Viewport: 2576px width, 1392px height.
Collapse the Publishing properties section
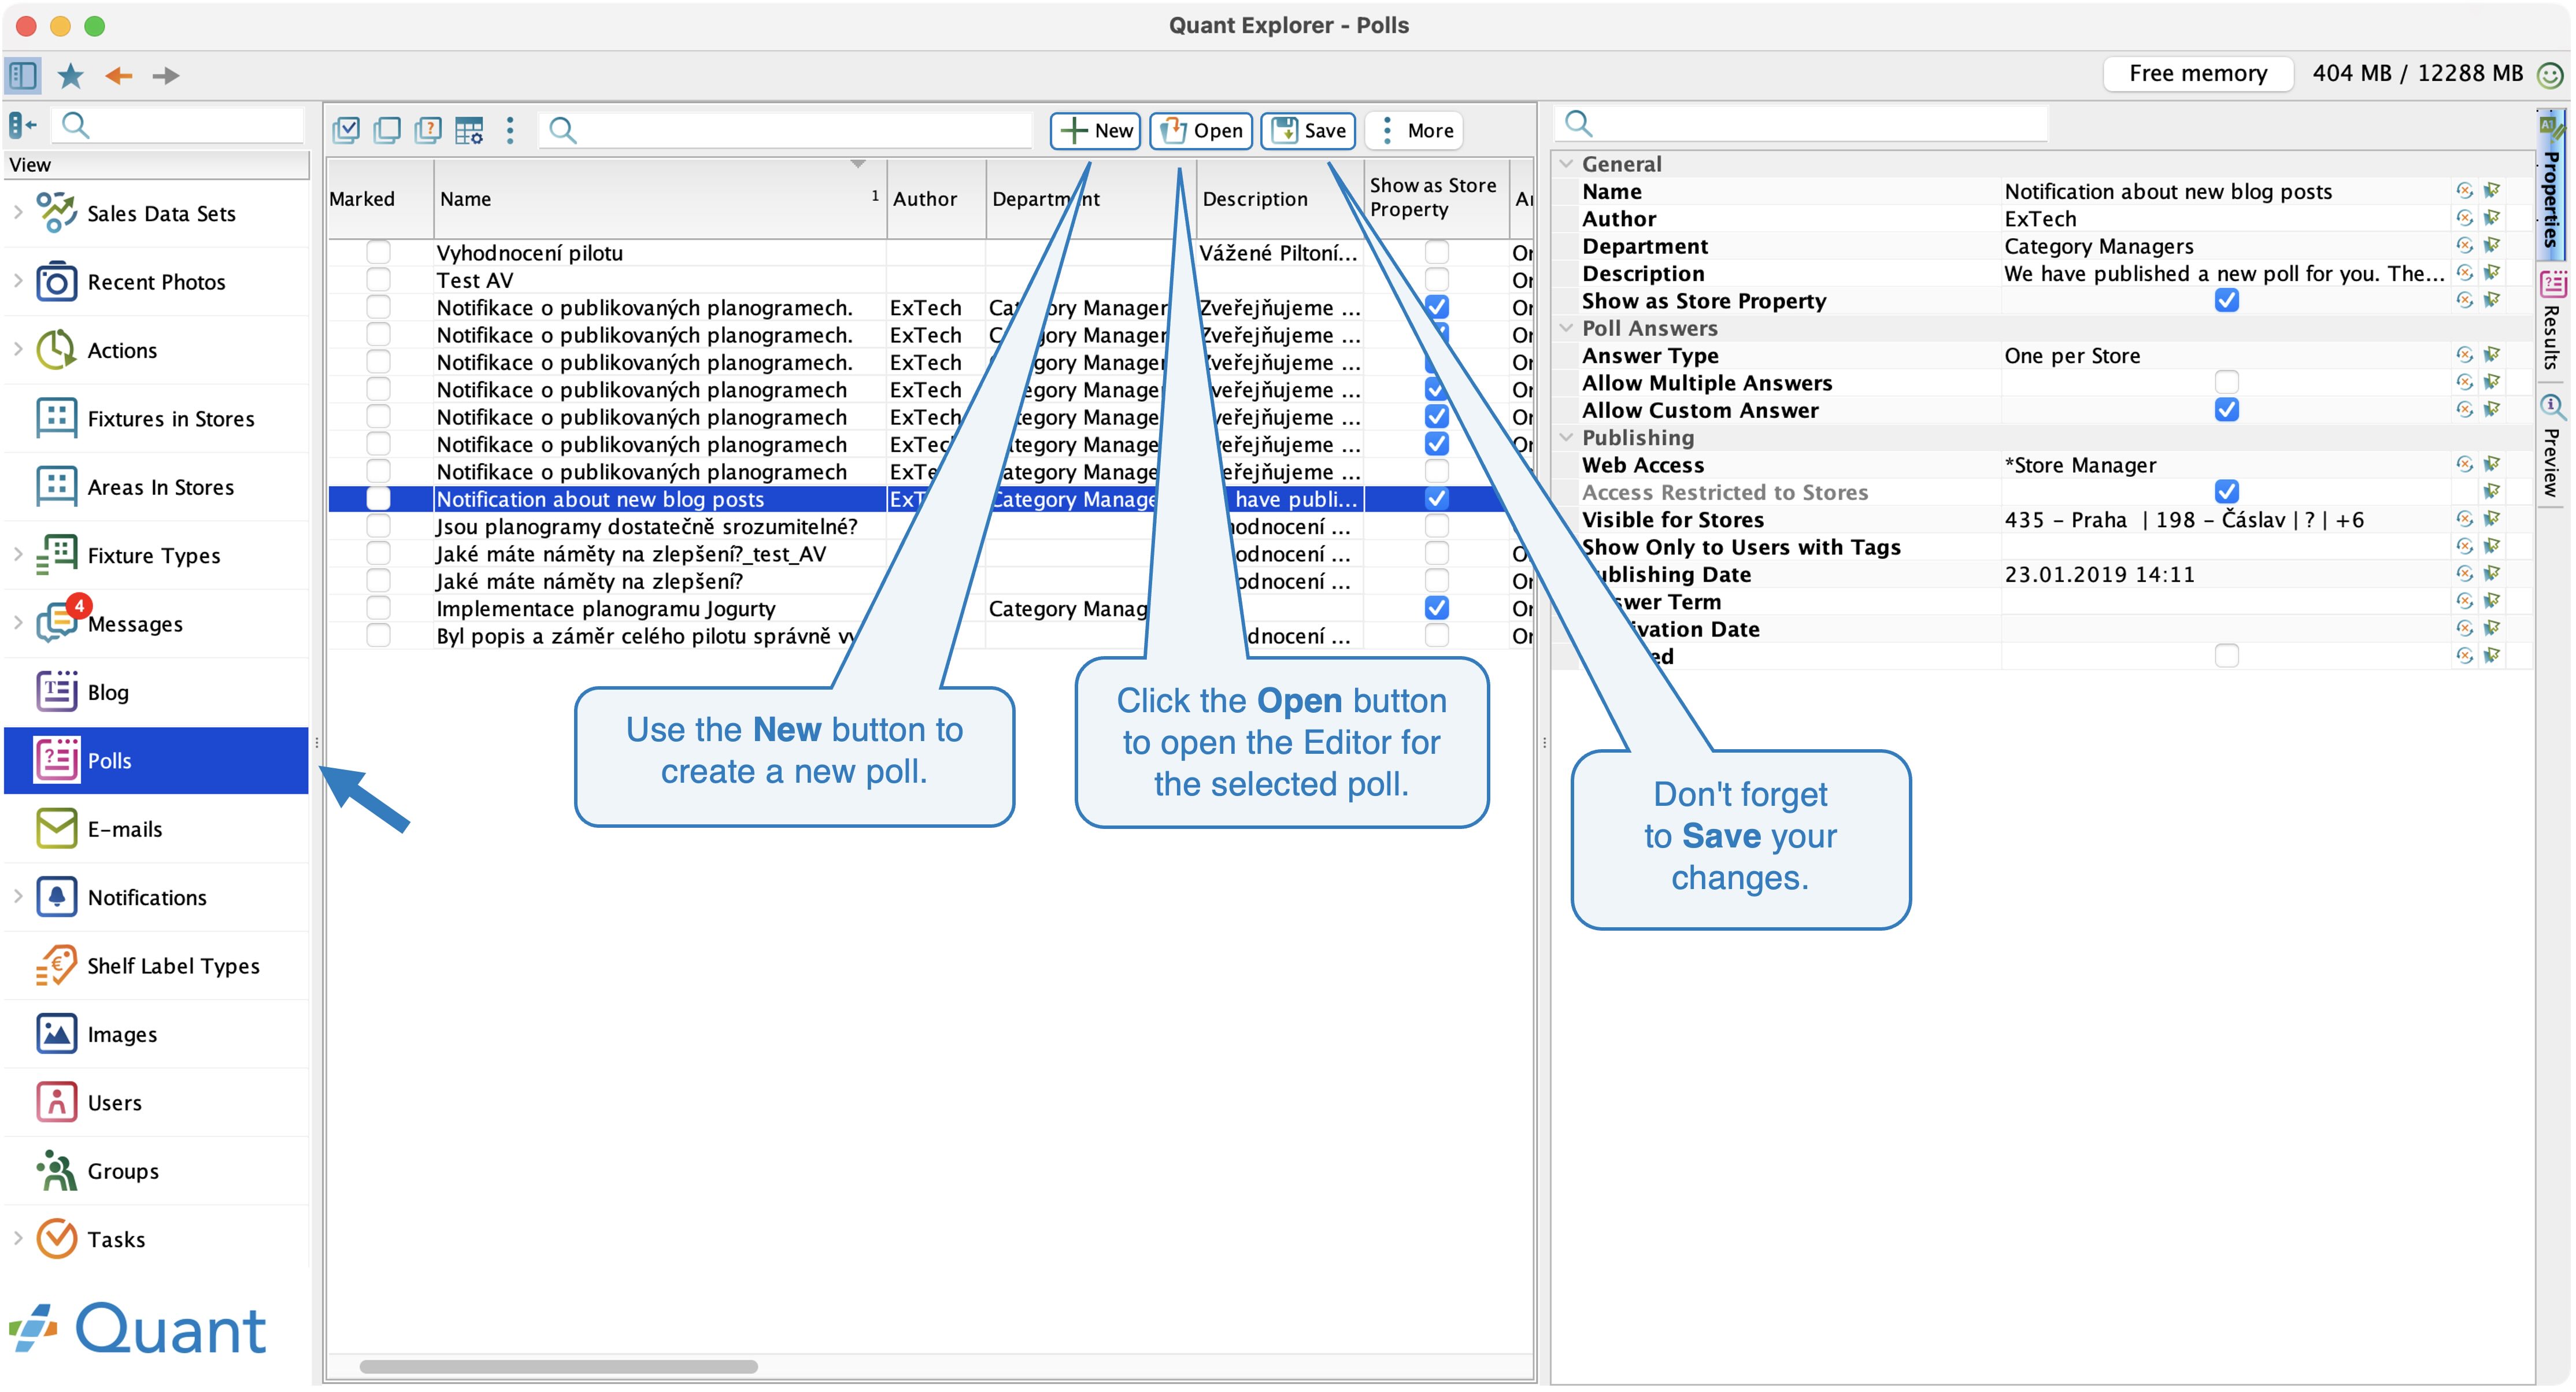point(1566,437)
